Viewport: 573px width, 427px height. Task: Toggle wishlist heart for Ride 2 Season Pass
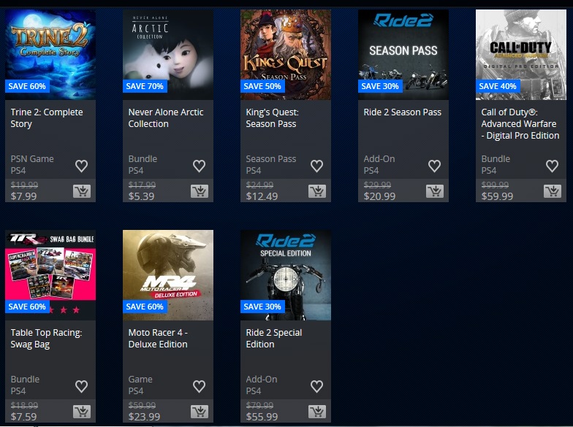(x=434, y=166)
